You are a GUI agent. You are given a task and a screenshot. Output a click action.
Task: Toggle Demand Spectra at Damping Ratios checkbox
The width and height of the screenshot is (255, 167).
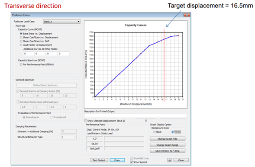click(x=18, y=91)
